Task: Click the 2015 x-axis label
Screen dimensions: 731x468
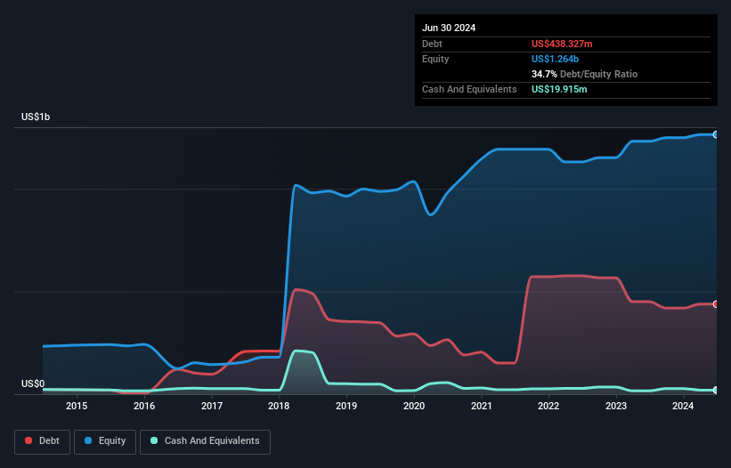Action: click(x=77, y=406)
